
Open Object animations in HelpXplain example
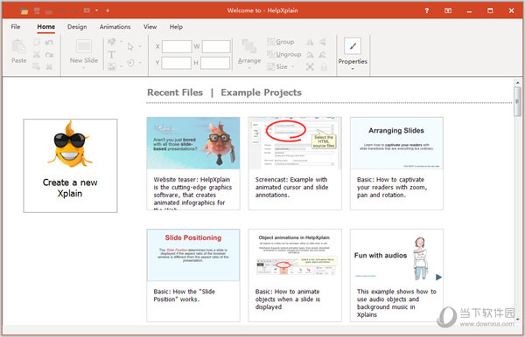pyautogui.click(x=295, y=276)
